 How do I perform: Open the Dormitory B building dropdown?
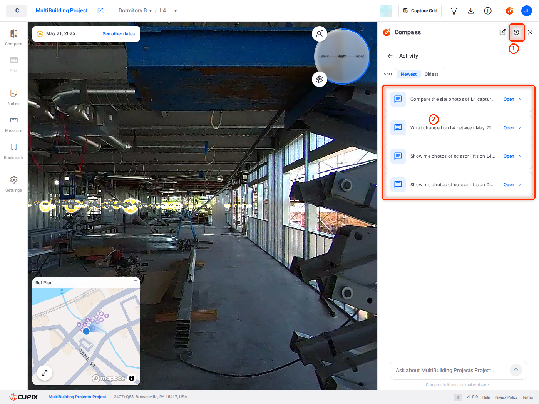click(135, 11)
